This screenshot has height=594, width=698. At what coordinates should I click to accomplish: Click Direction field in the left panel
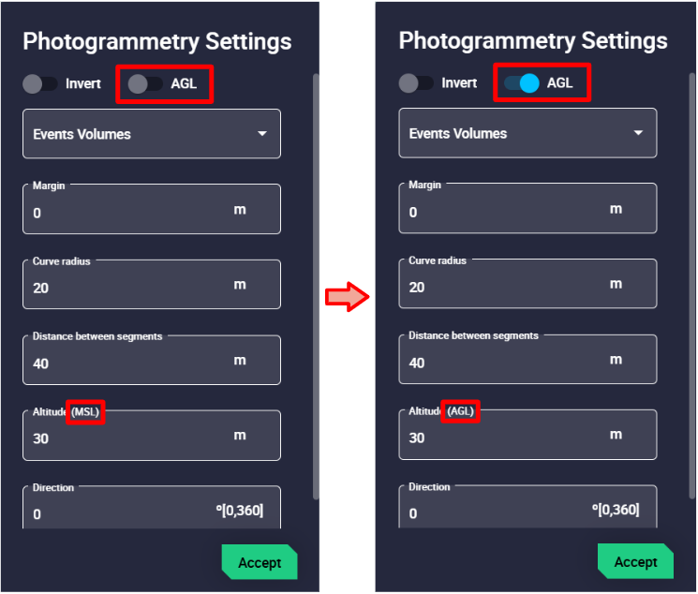[x=122, y=512]
